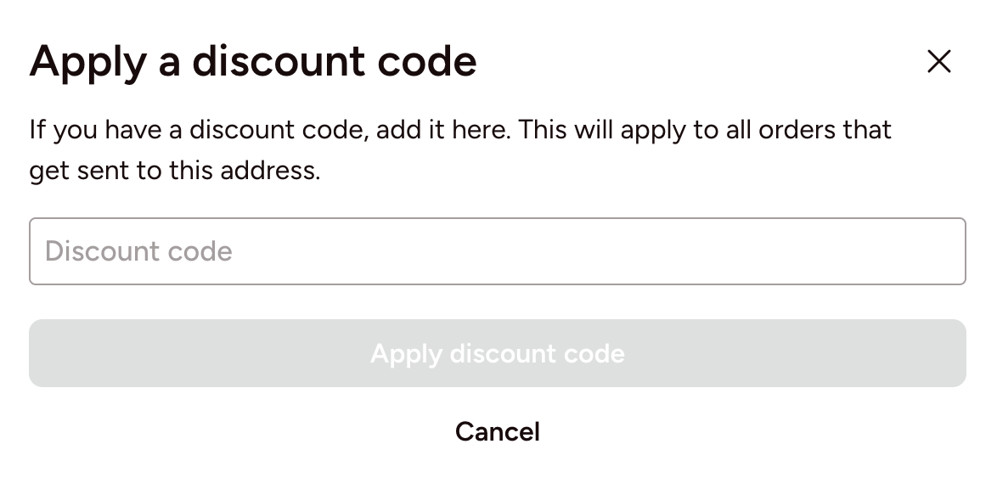Cancel the discount code dialog
This screenshot has width=997, height=489.
(x=497, y=431)
